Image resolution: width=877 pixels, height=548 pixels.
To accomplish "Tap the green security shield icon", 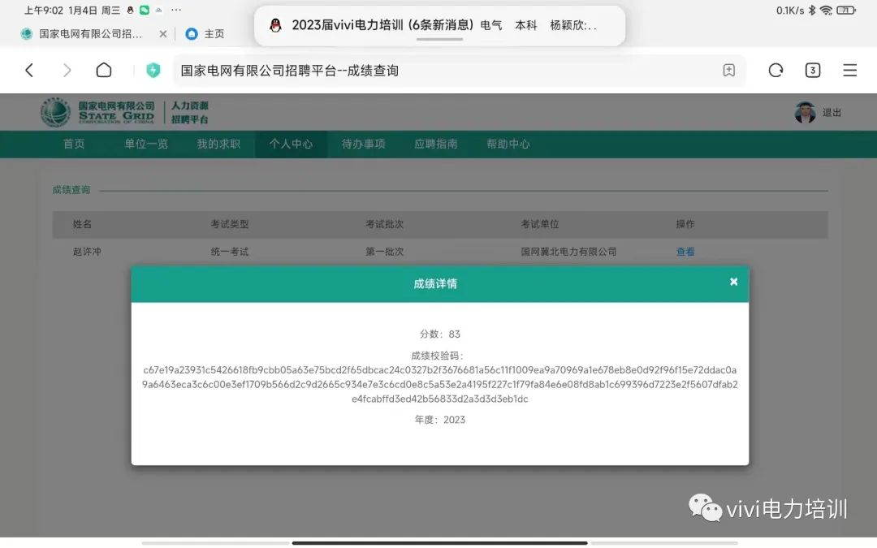I will point(153,71).
